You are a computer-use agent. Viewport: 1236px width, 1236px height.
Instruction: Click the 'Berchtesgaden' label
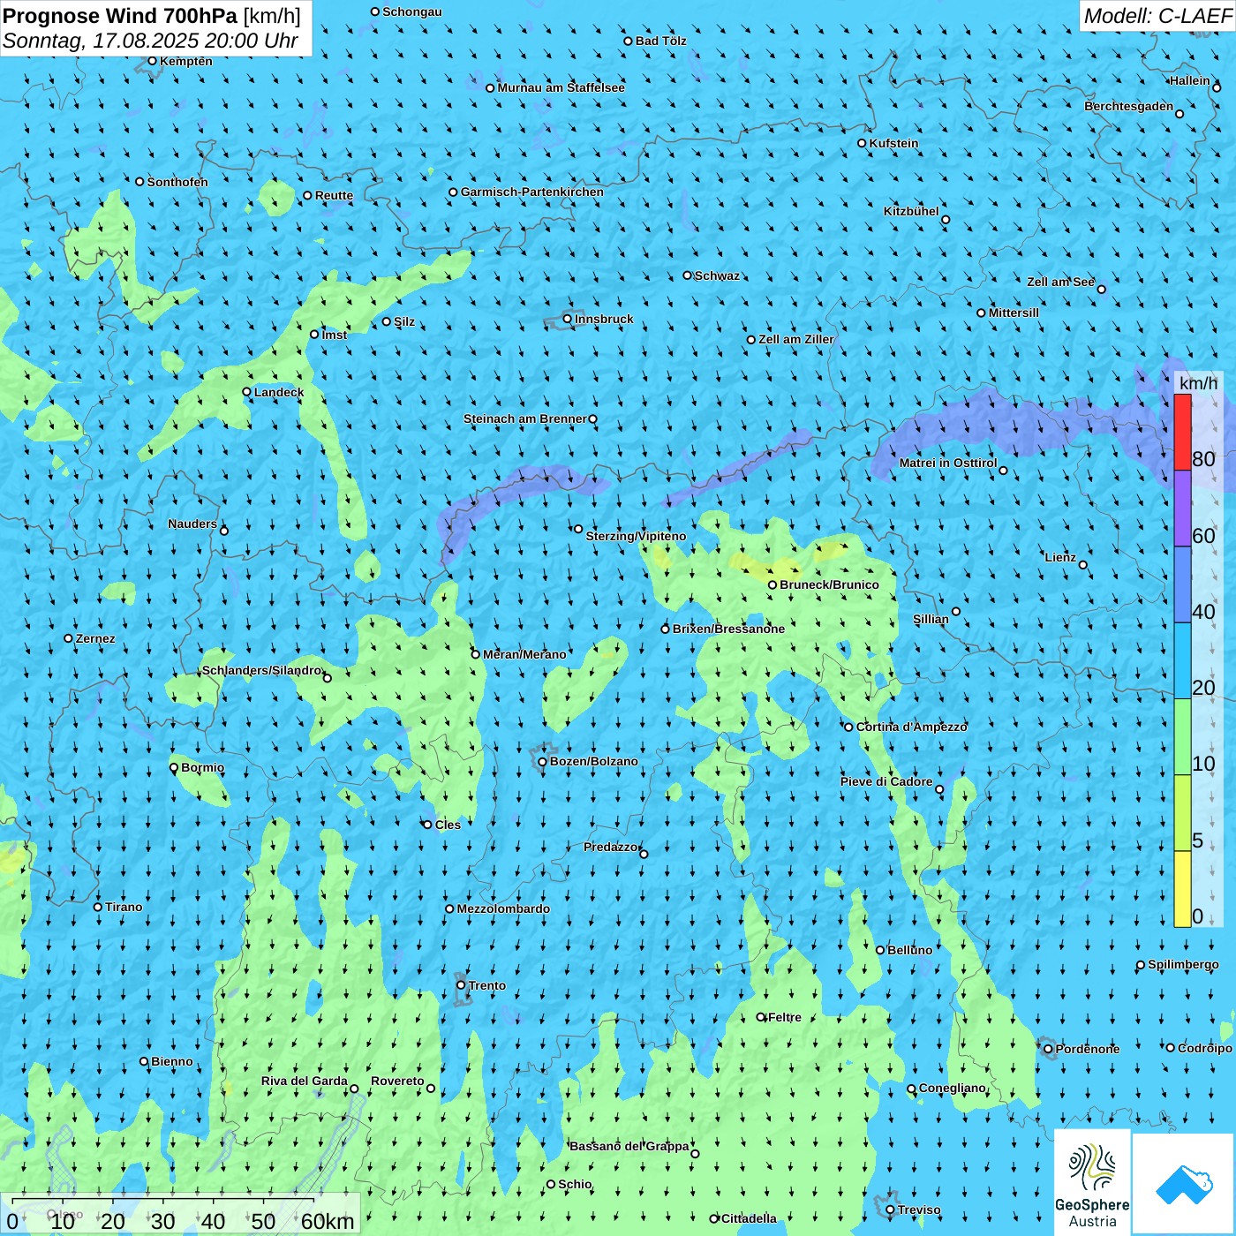tap(1129, 106)
